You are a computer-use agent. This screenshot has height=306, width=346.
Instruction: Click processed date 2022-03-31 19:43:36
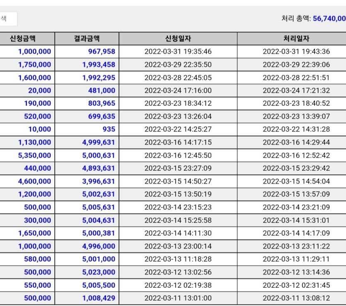[x=296, y=52]
